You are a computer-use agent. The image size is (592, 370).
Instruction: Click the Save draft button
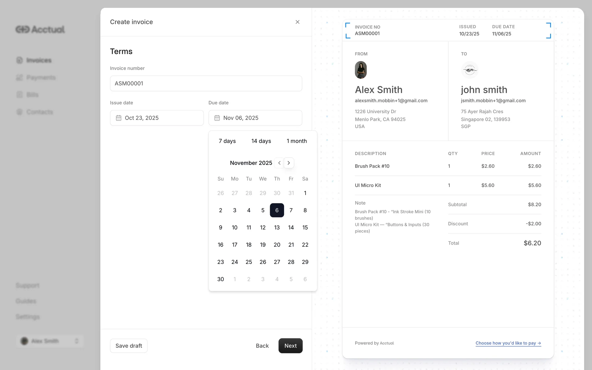(129, 346)
